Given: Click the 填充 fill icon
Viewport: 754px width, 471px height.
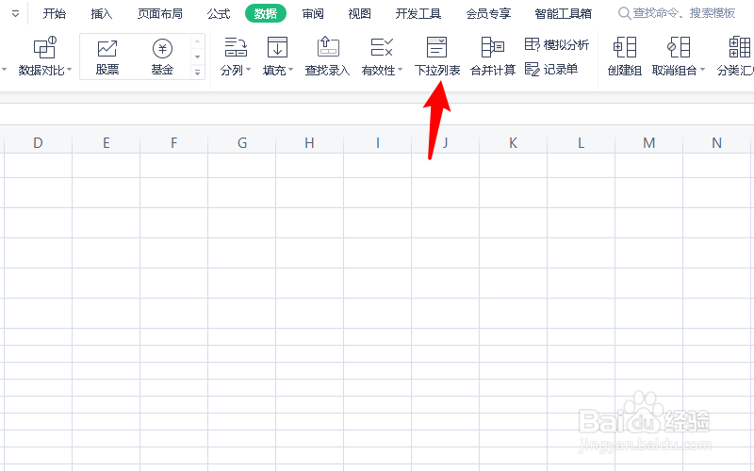Looking at the screenshot, I should (x=277, y=48).
